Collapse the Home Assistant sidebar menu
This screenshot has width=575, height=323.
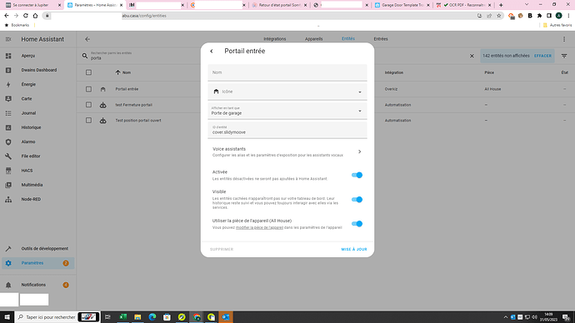pyautogui.click(x=8, y=39)
